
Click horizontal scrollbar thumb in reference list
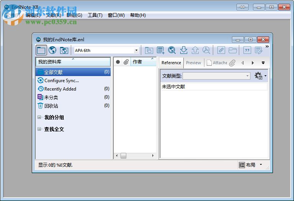click(x=123, y=156)
